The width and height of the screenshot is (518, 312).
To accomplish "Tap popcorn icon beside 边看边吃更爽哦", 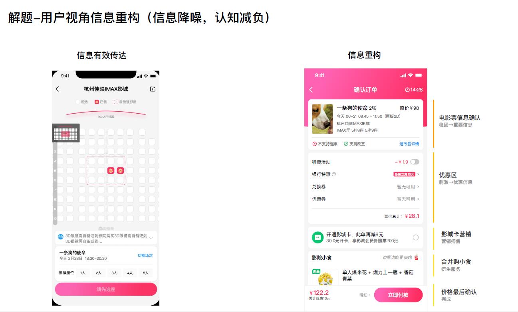I will click(416, 257).
